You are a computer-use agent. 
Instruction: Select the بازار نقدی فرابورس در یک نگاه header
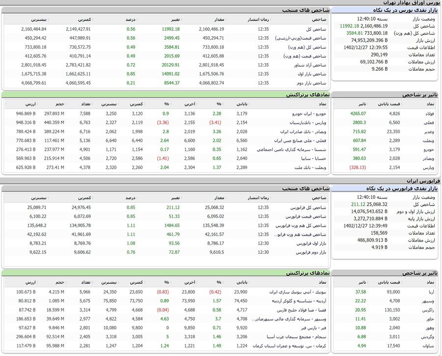(402, 188)
